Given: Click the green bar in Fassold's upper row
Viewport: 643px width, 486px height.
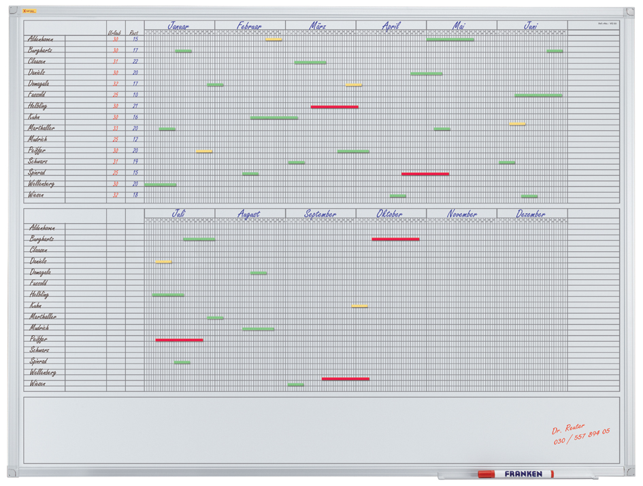Looking at the screenshot, I should point(538,95).
